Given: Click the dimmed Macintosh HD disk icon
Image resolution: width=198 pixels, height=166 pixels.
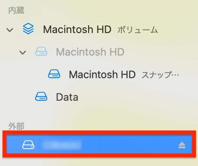Looking at the screenshot, I should pos(41,51).
